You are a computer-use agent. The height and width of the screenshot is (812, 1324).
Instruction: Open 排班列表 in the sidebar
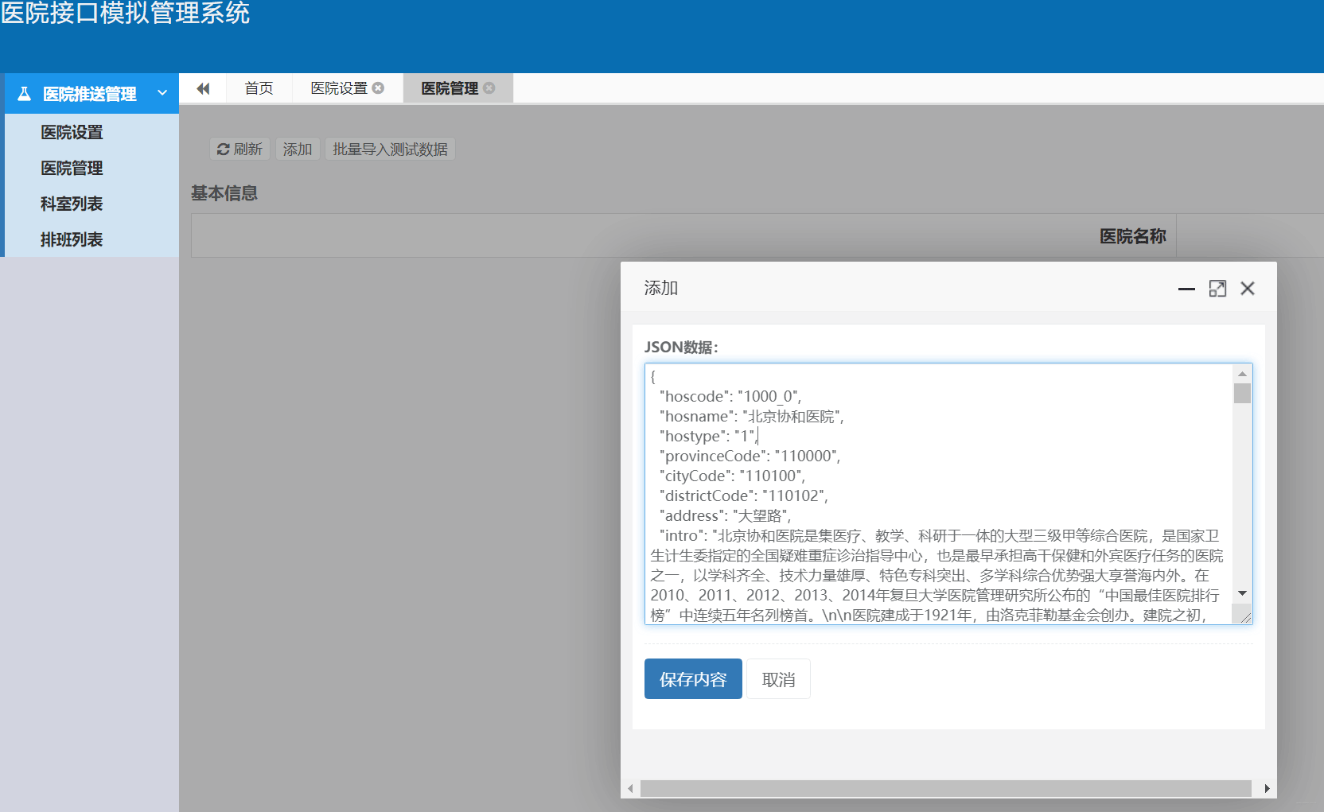tap(71, 239)
